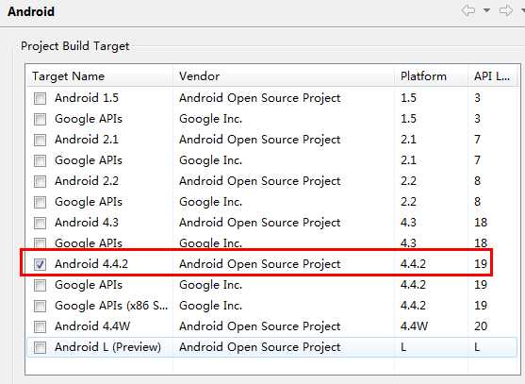Select the Android 2.2 checkbox

point(40,181)
